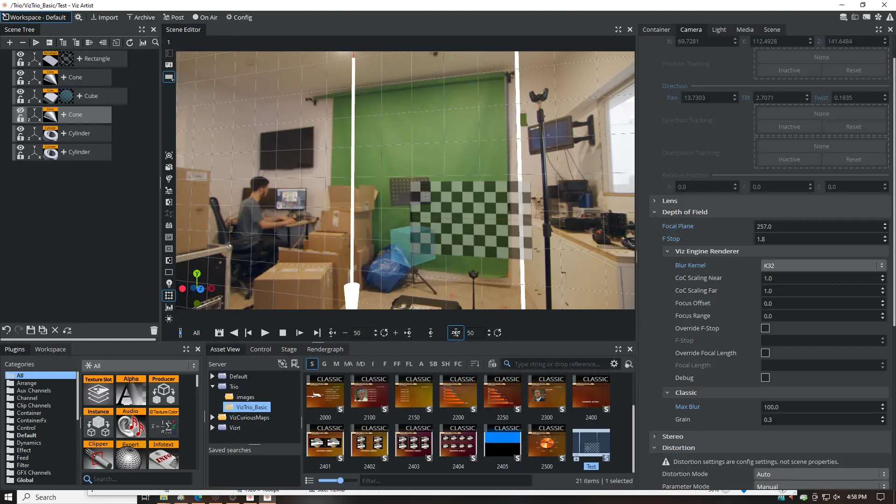
Task: Open the Rendergraph tab
Action: 325,349
